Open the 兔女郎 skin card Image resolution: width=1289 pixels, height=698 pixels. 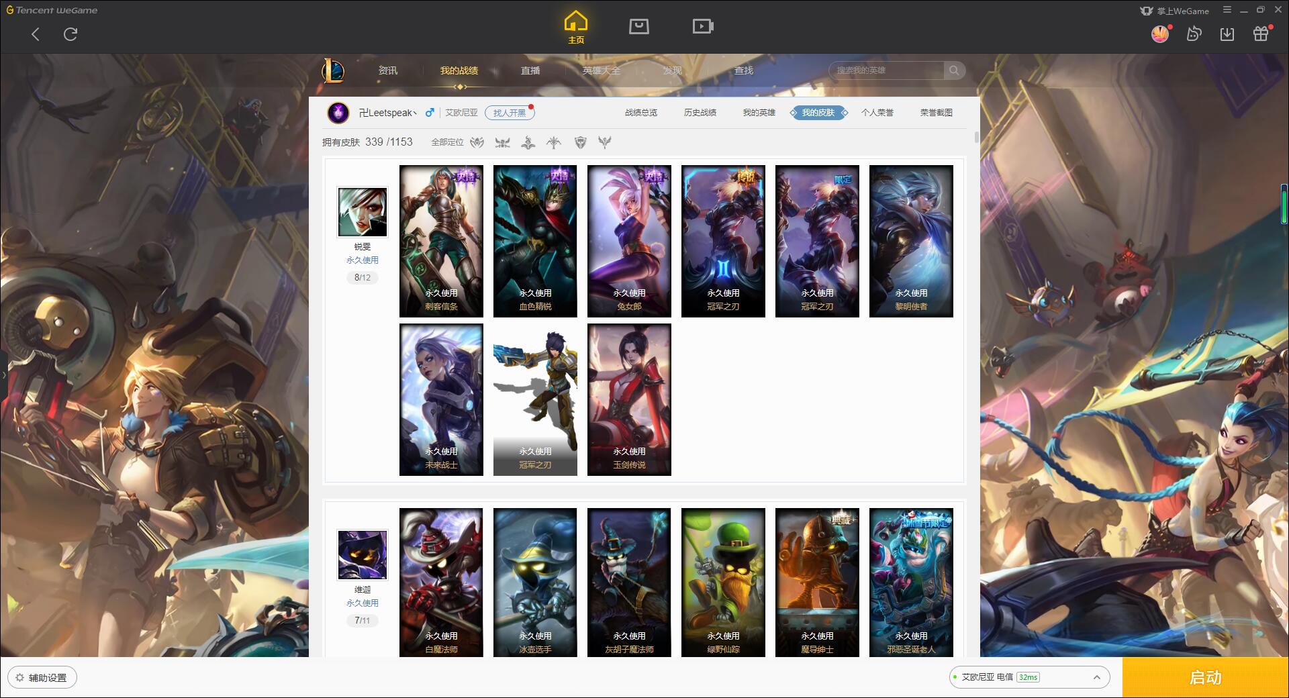(x=629, y=241)
